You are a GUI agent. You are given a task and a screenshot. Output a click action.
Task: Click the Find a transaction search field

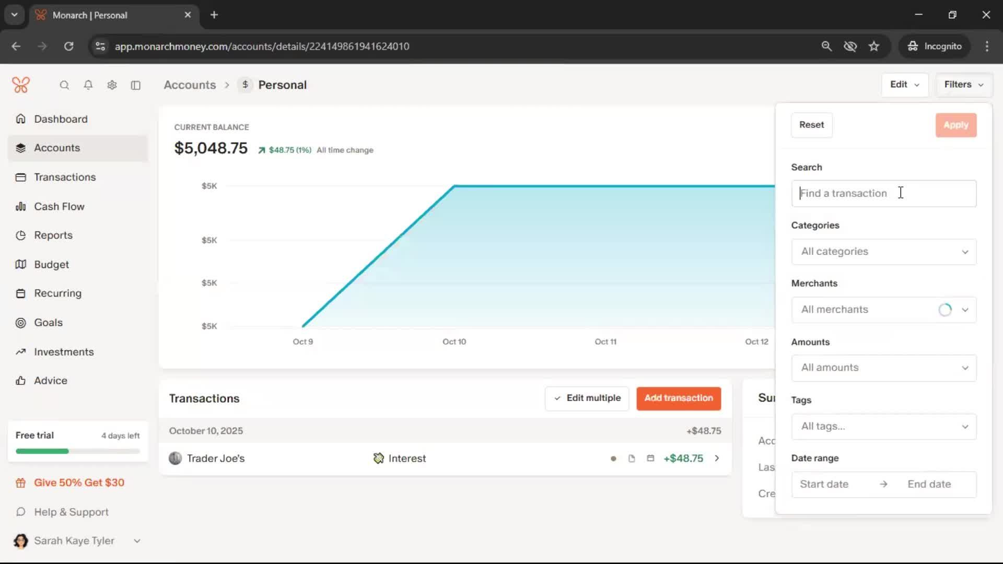coord(883,194)
